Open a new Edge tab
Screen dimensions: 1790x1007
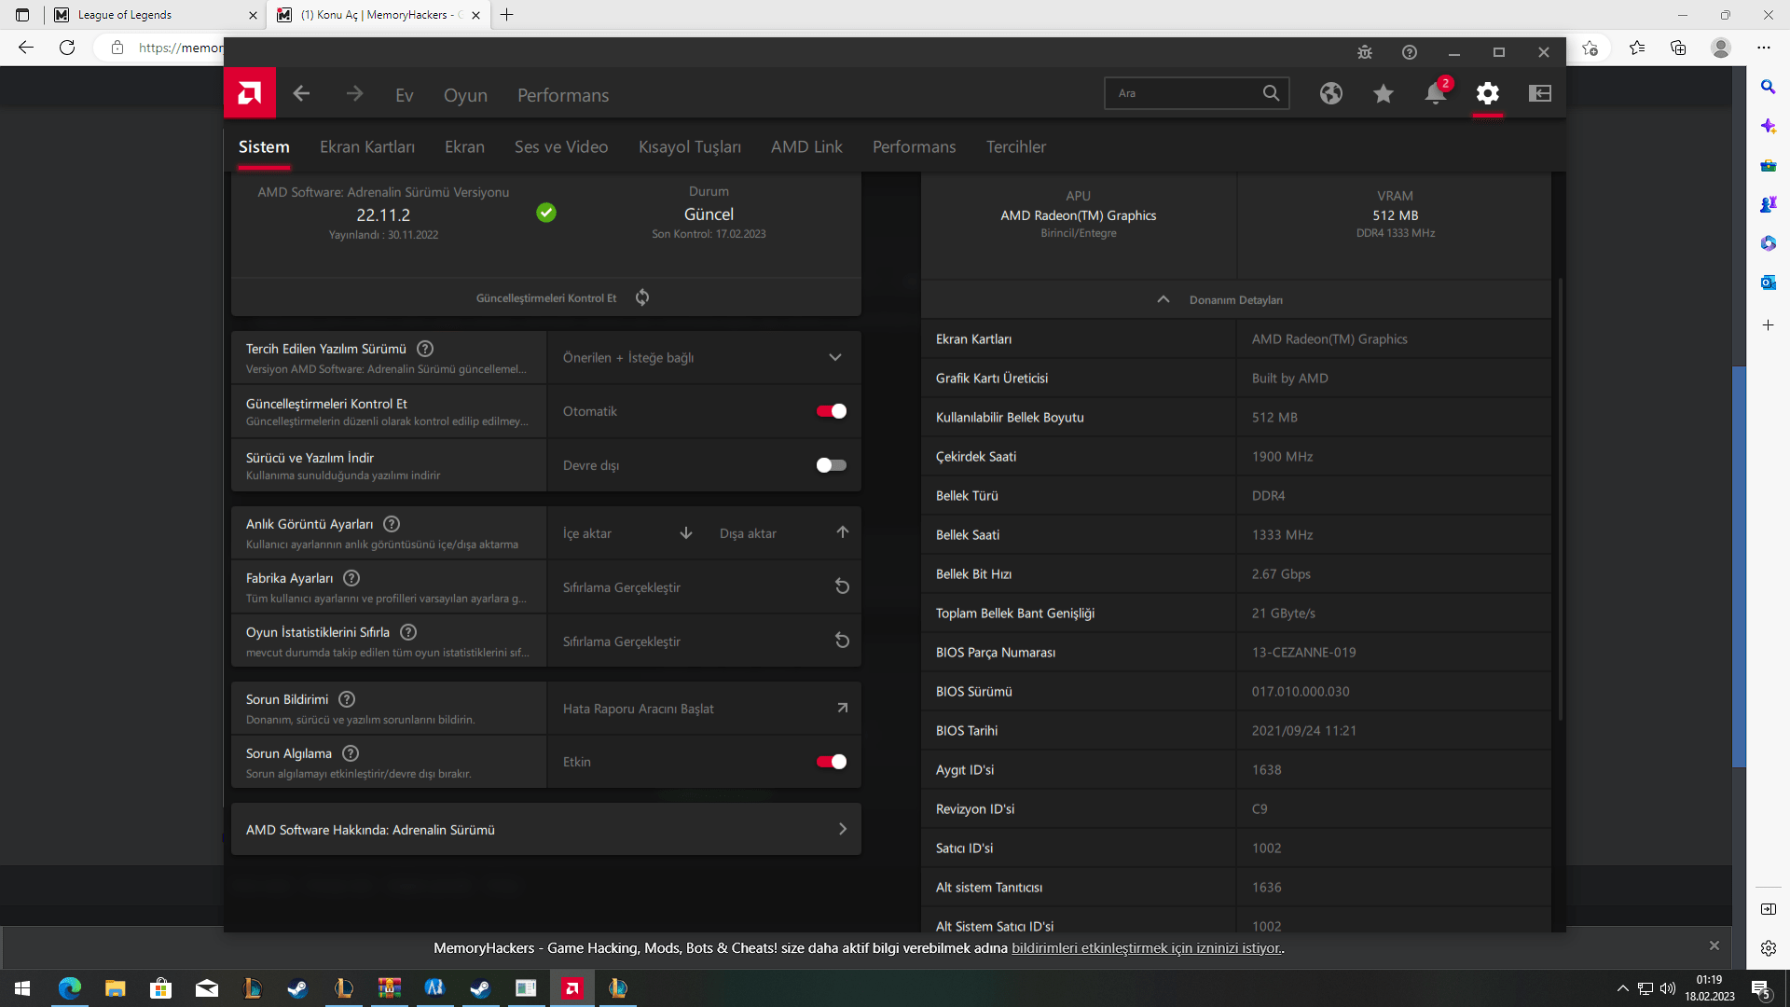coord(506,15)
